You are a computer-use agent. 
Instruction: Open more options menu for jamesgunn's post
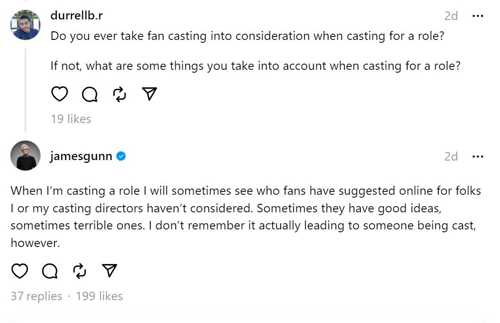click(477, 156)
